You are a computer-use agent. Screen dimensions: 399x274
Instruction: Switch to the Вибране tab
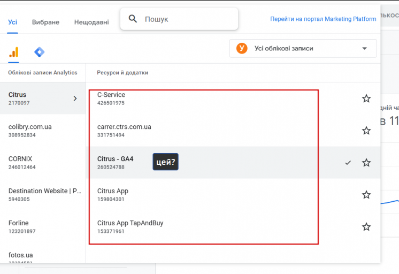(45, 22)
